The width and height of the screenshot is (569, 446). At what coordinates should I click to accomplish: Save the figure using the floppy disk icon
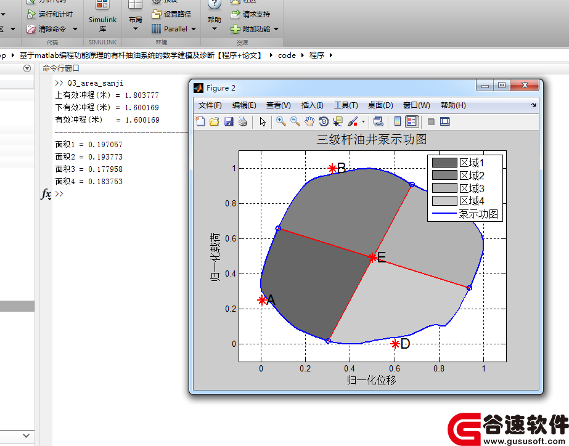tap(229, 121)
